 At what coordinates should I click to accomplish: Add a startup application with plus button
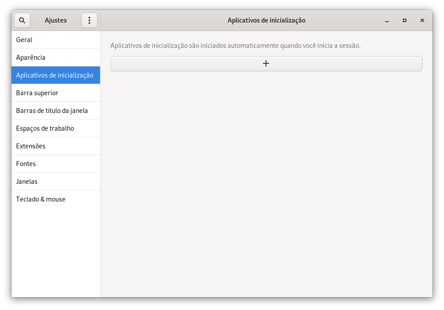[x=266, y=63]
